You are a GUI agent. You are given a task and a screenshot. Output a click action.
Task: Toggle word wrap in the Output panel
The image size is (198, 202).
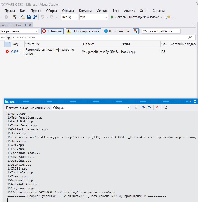[165, 108]
